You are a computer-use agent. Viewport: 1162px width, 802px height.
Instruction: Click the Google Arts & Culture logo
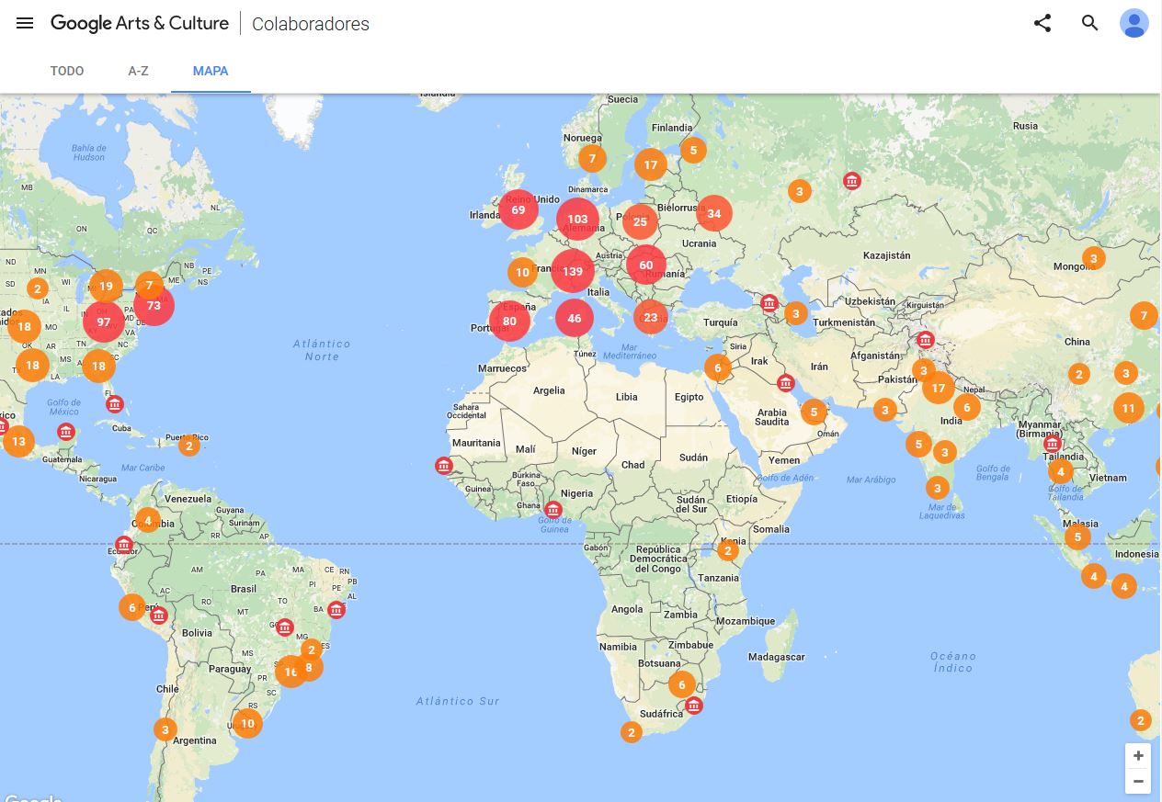point(140,24)
